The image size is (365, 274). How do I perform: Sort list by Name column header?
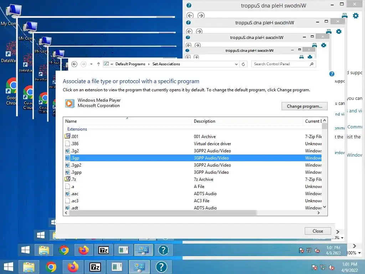click(x=127, y=121)
